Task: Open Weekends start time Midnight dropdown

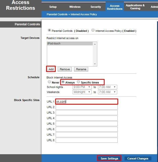Action: (x=82, y=92)
